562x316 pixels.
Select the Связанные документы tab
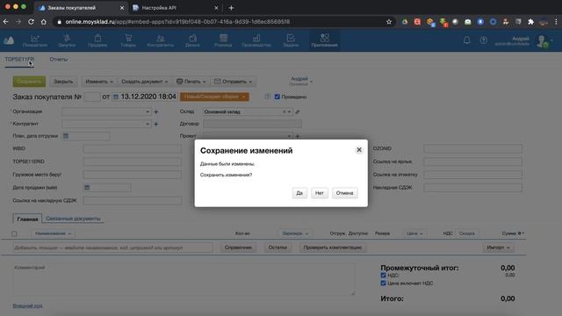coord(73,219)
